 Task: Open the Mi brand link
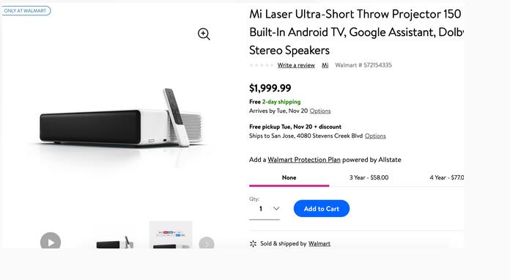(x=325, y=65)
